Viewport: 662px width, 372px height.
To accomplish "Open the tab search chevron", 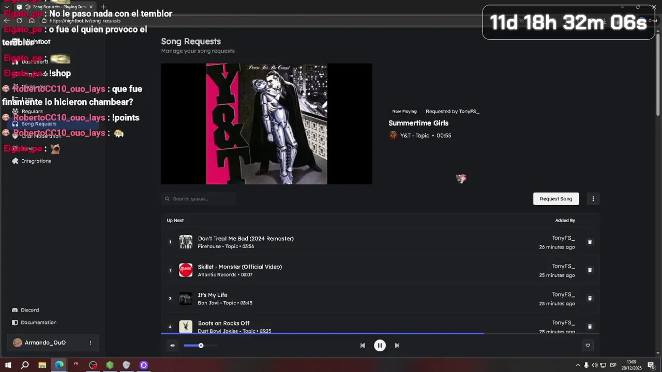I will coord(6,7).
